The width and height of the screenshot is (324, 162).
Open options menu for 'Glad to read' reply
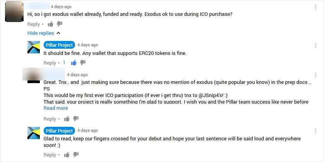pyautogui.click(x=315, y=131)
